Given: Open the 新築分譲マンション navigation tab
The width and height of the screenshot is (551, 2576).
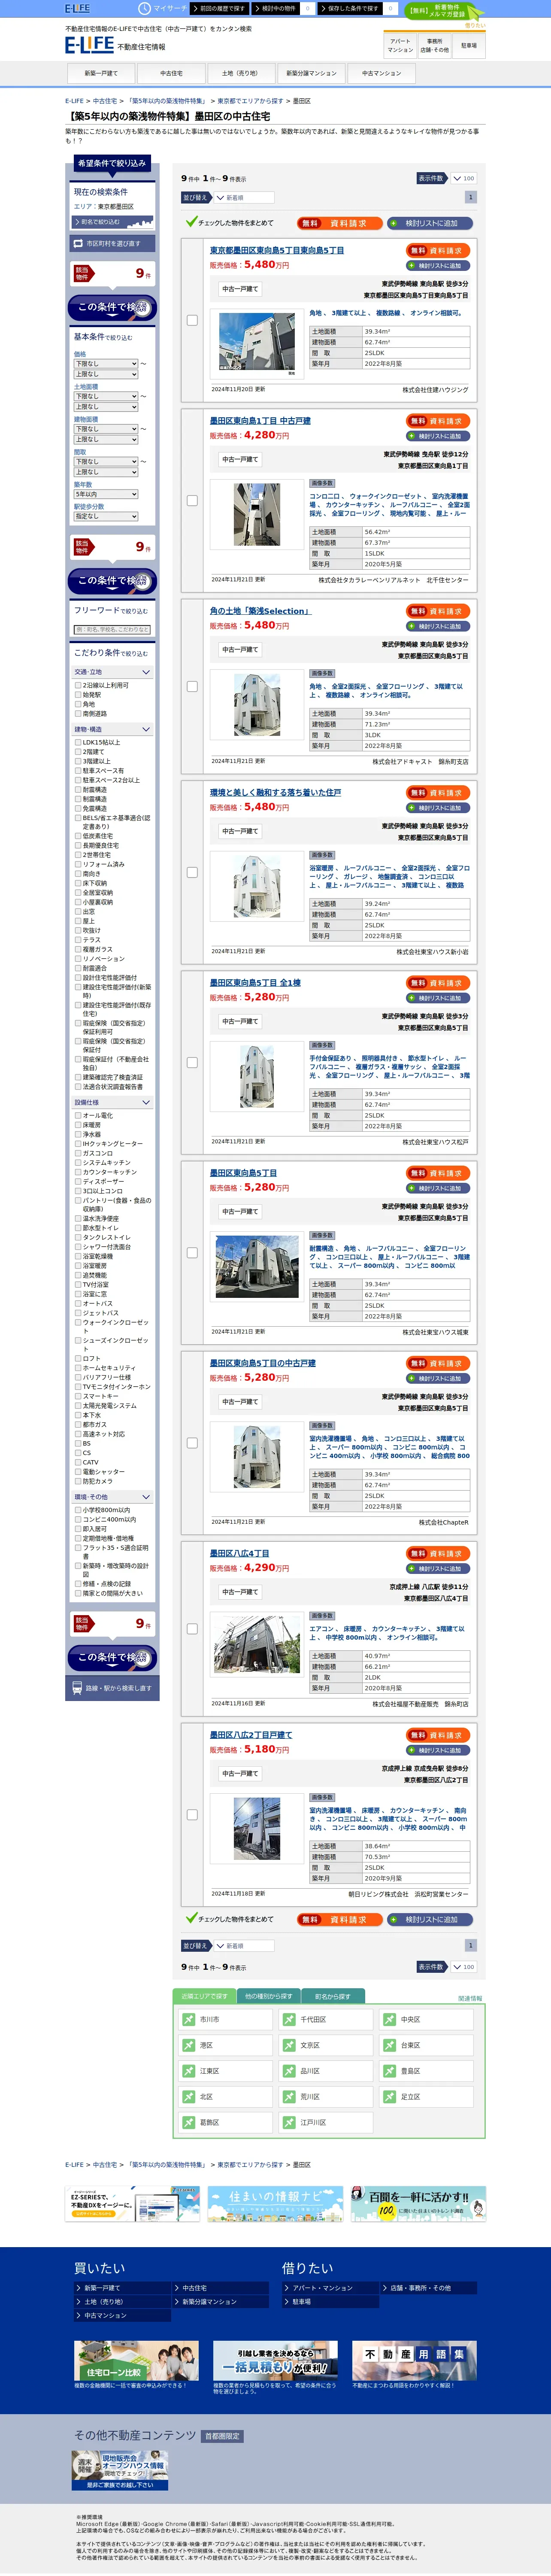Looking at the screenshot, I should [x=311, y=73].
